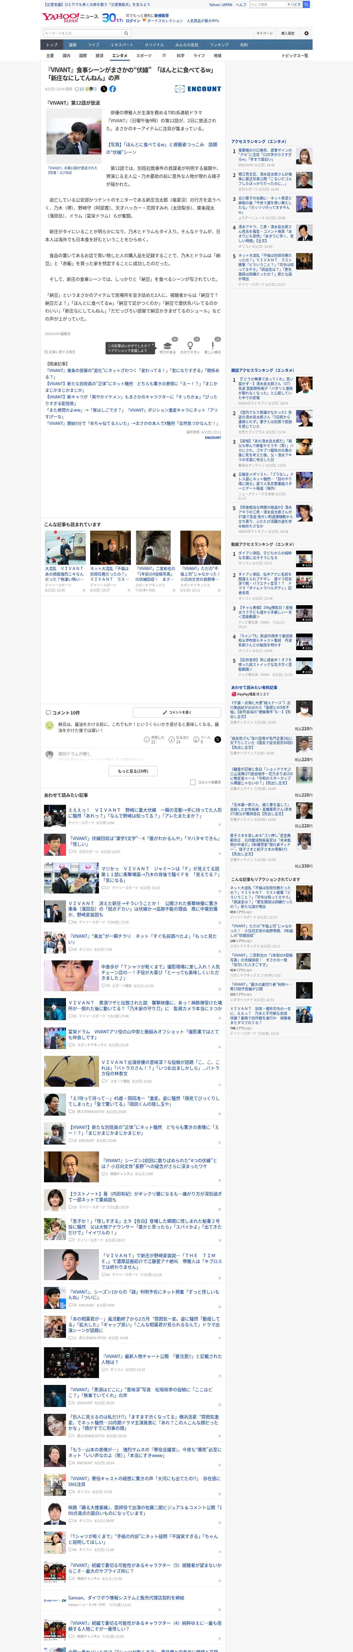Viewport: 353px width, 1652px height.
Task: Open the エキスパート navigation tab
Action: (x=122, y=45)
